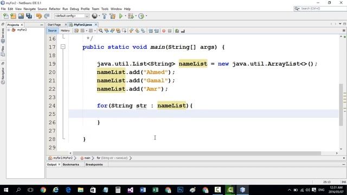Image resolution: width=347 pixels, height=195 pixels.
Task: Click the Comment icon in editor toolbar
Action: (x=177, y=31)
